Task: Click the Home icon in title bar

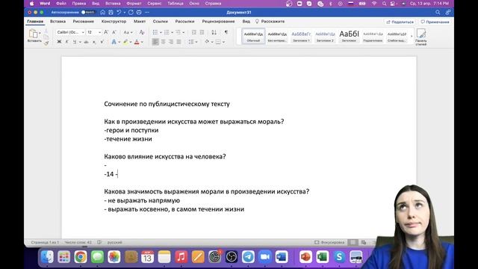Action: (x=103, y=13)
